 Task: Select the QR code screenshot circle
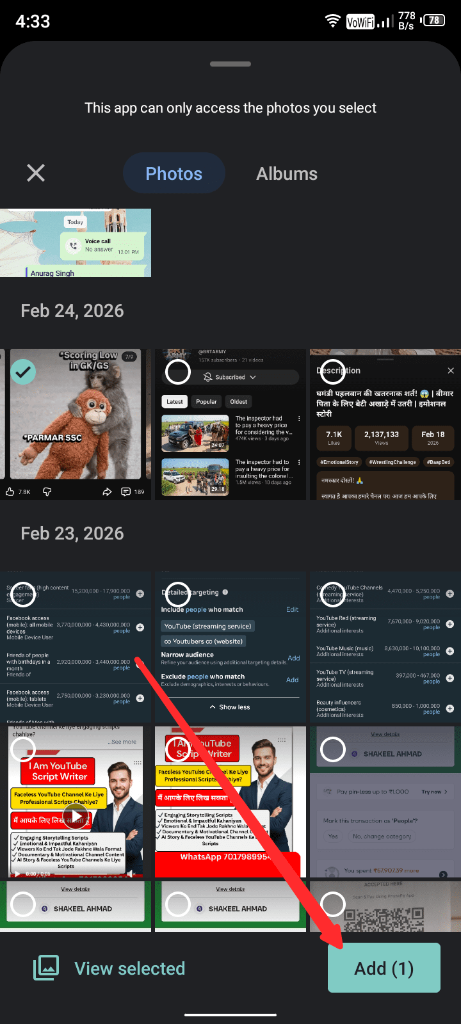point(333,904)
